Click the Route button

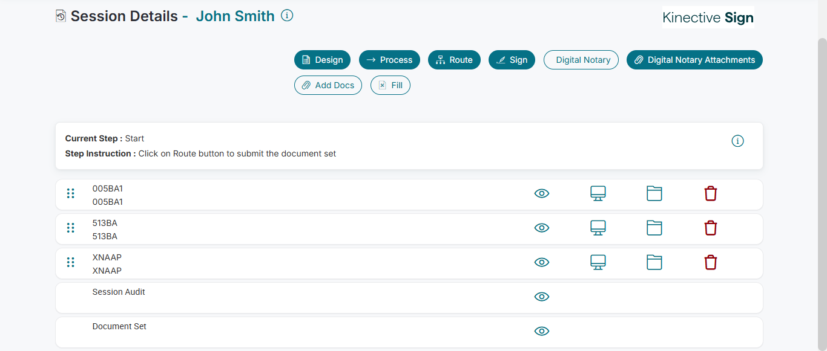pyautogui.click(x=454, y=60)
